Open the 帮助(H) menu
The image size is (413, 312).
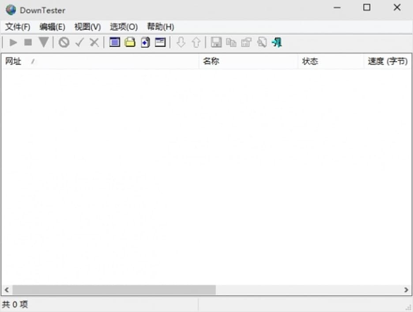coord(161,27)
